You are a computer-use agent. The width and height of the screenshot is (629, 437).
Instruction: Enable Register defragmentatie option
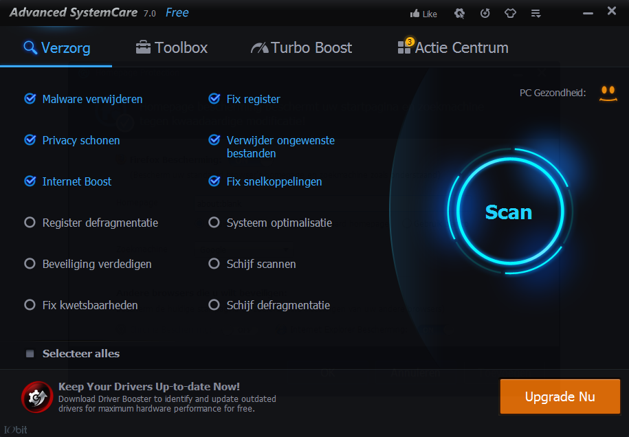[30, 223]
